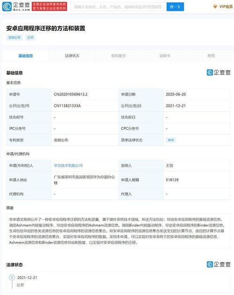The height and width of the screenshot is (295, 234).
Task: Focus the company name search field
Action: tap(118, 7)
